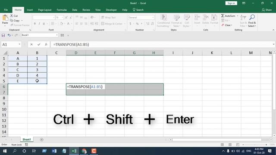276x155 pixels.
Task: Open the File menu
Action: point(6,10)
